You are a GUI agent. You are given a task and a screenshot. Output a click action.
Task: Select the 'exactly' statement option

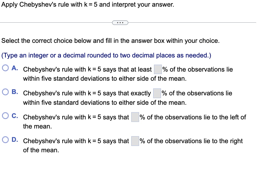5,91
